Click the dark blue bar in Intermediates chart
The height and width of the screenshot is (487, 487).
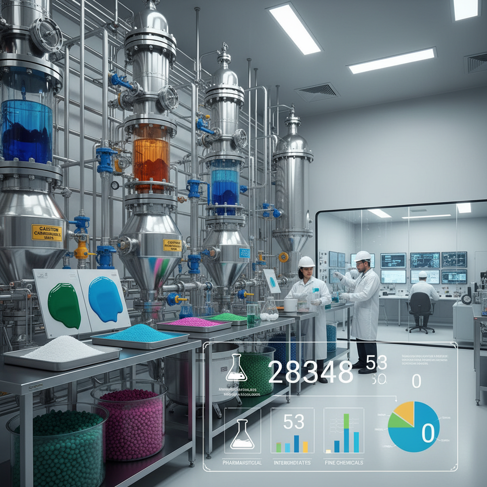point(296,444)
